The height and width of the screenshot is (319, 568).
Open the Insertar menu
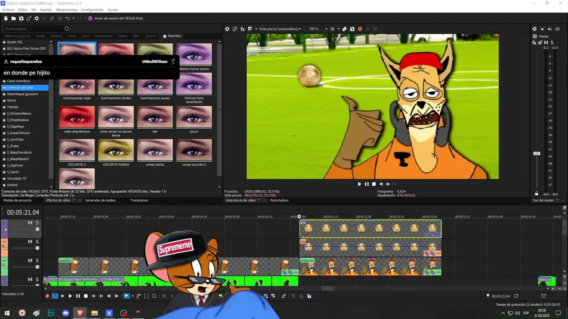(x=46, y=10)
